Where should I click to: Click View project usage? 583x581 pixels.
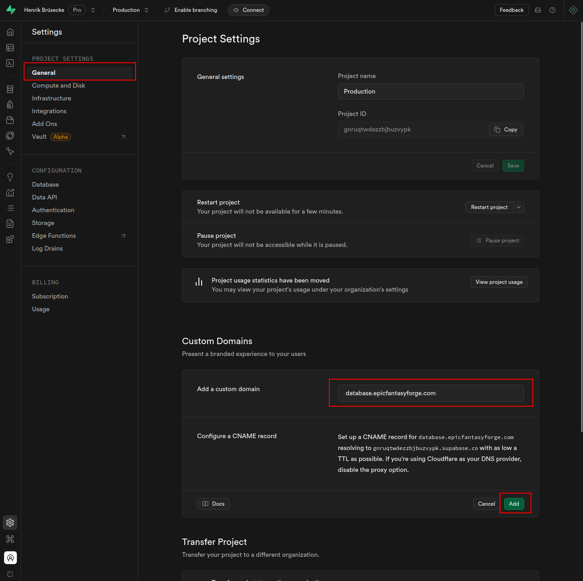(499, 282)
